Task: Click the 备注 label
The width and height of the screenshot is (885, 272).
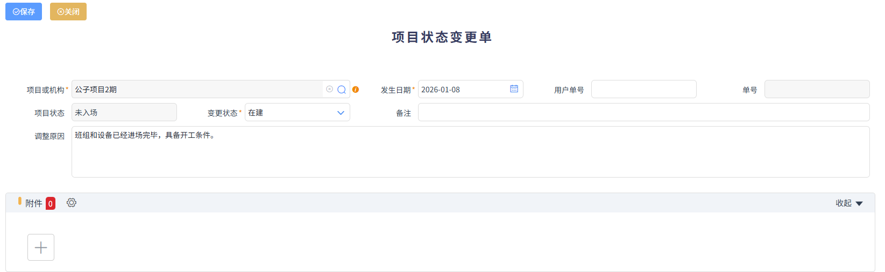Action: (x=403, y=113)
